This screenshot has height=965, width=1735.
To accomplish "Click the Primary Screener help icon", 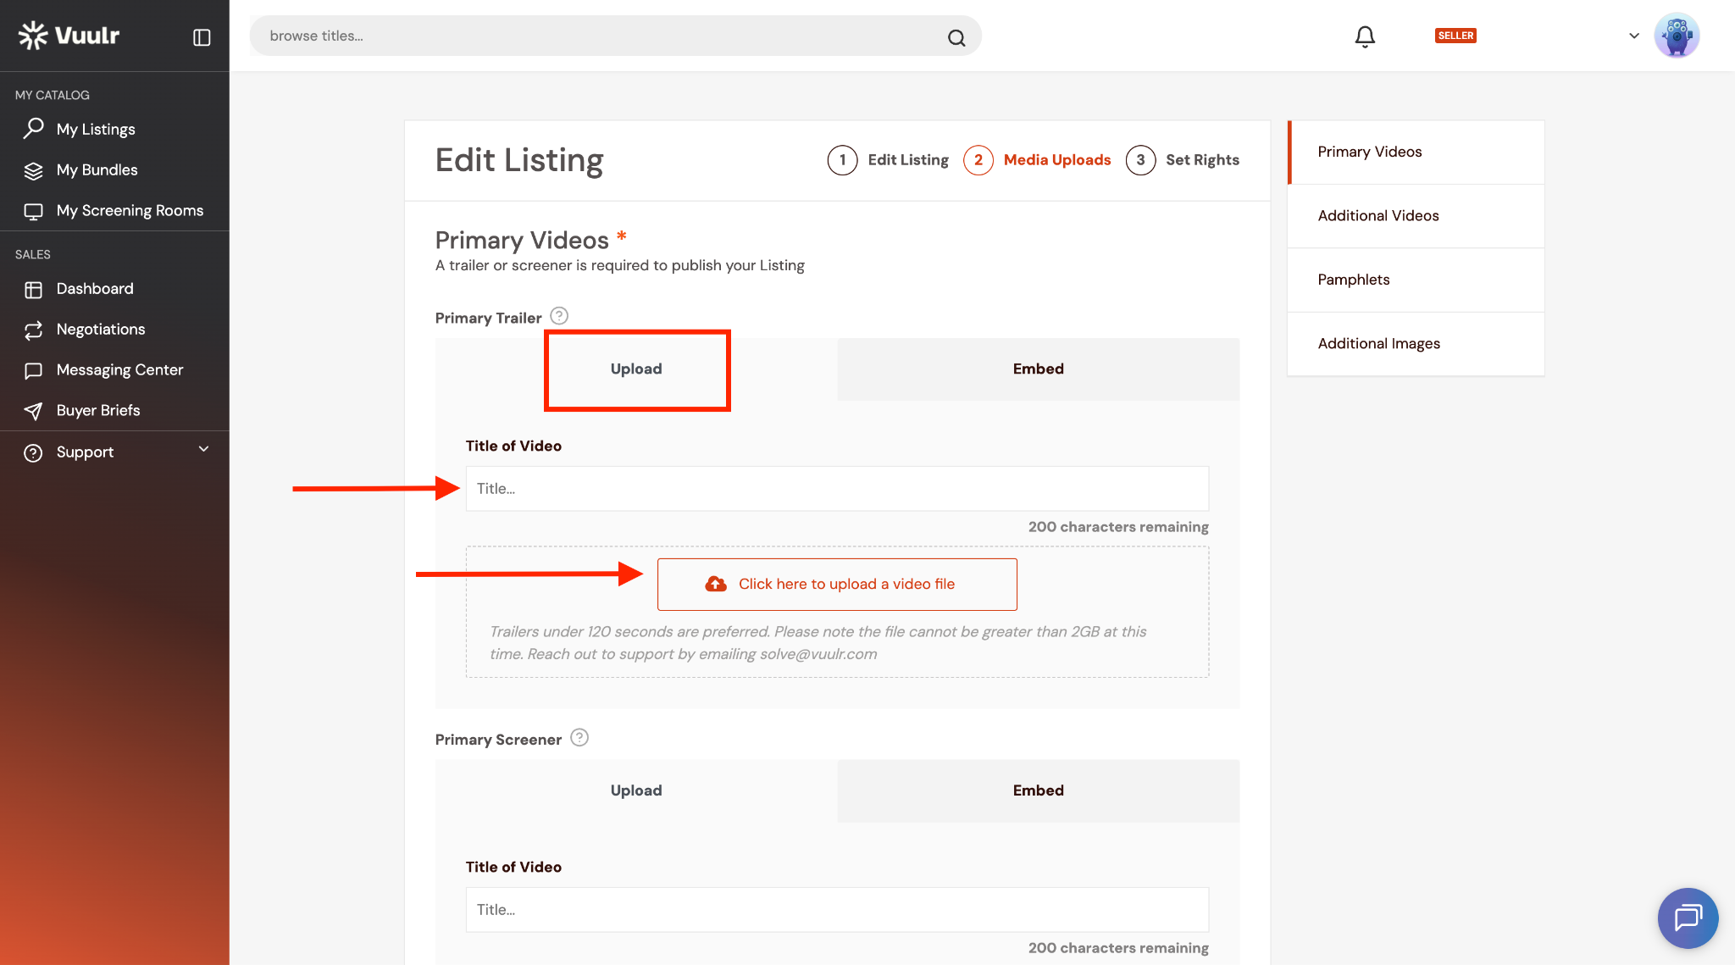I will [579, 738].
